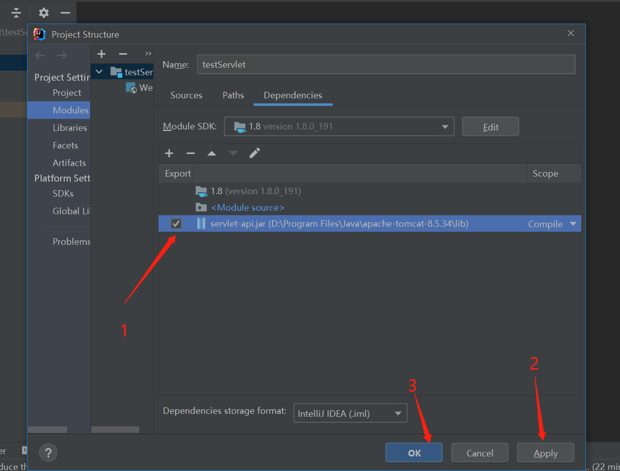
Task: Collapse the testServlet module tree node
Action: click(x=99, y=72)
